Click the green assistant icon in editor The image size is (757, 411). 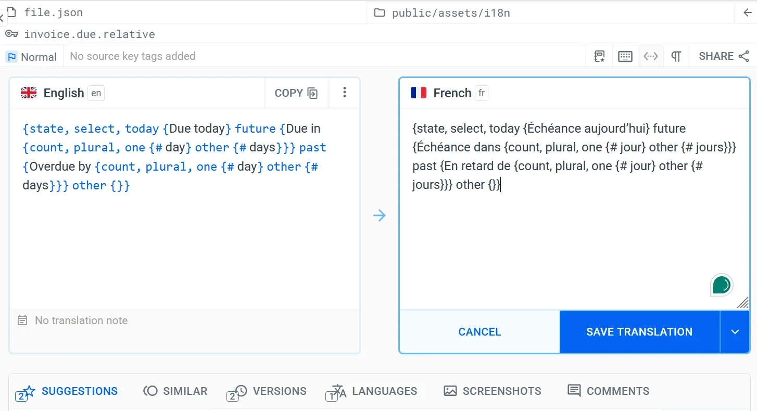pos(722,285)
